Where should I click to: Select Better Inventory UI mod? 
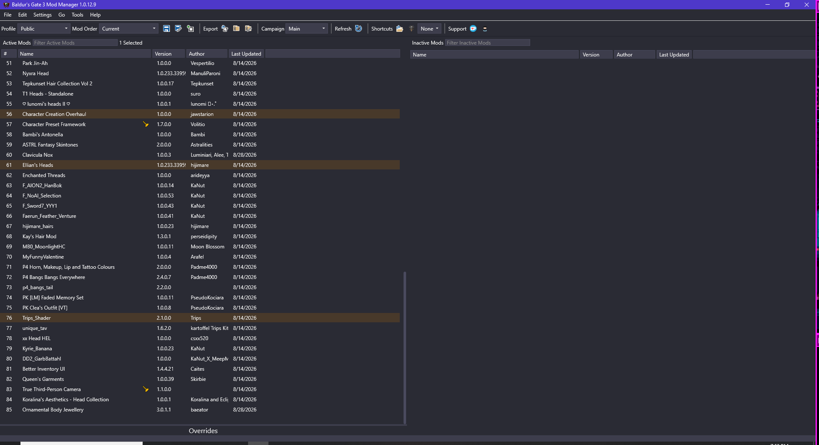[44, 369]
